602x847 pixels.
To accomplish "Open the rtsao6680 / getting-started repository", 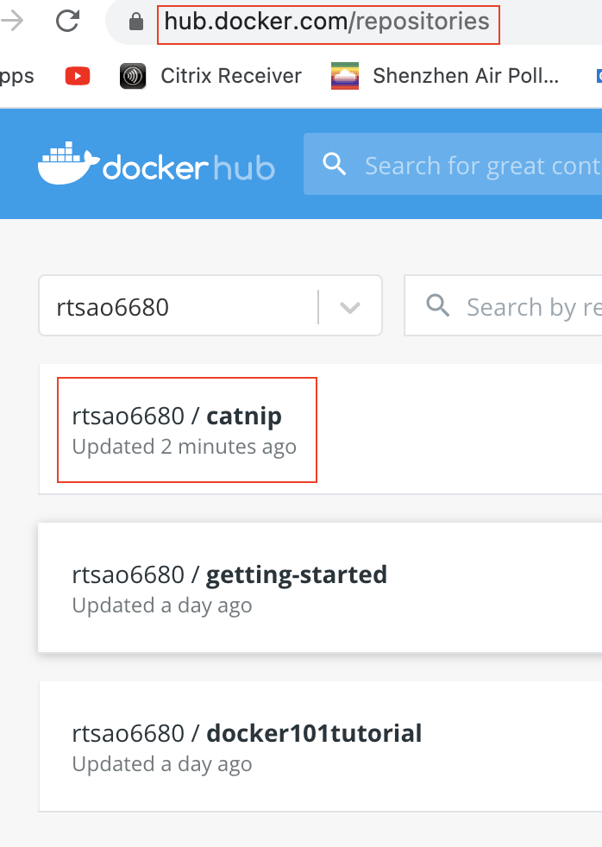I will pos(229,575).
